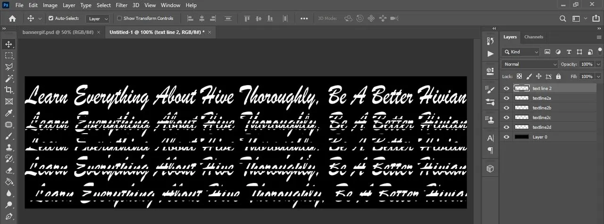Open the Opacity slider arrow
This screenshot has width=604, height=224.
click(x=599, y=64)
